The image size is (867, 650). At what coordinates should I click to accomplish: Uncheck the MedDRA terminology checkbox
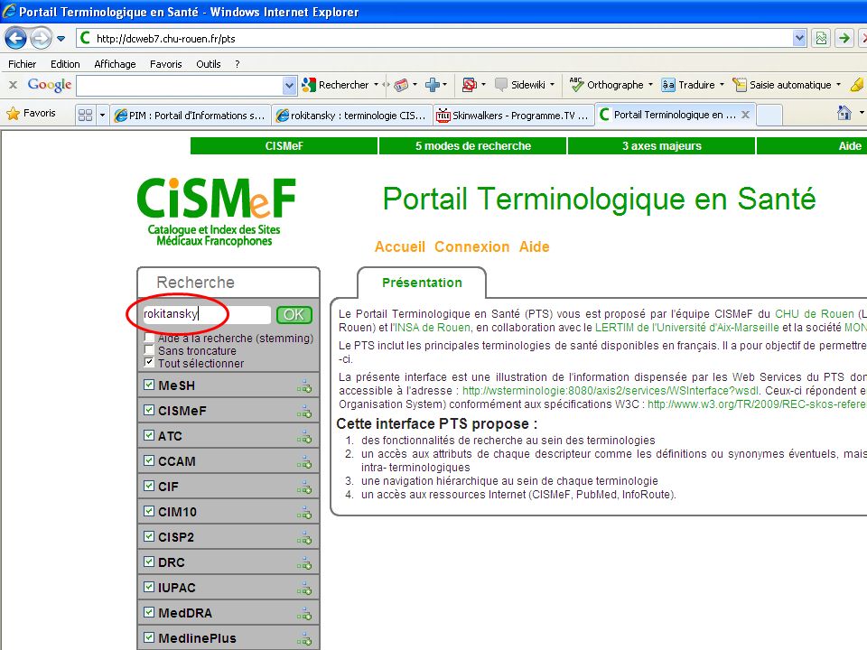click(x=149, y=612)
